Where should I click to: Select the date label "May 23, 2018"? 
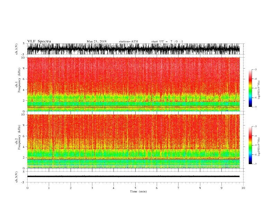click(97, 41)
